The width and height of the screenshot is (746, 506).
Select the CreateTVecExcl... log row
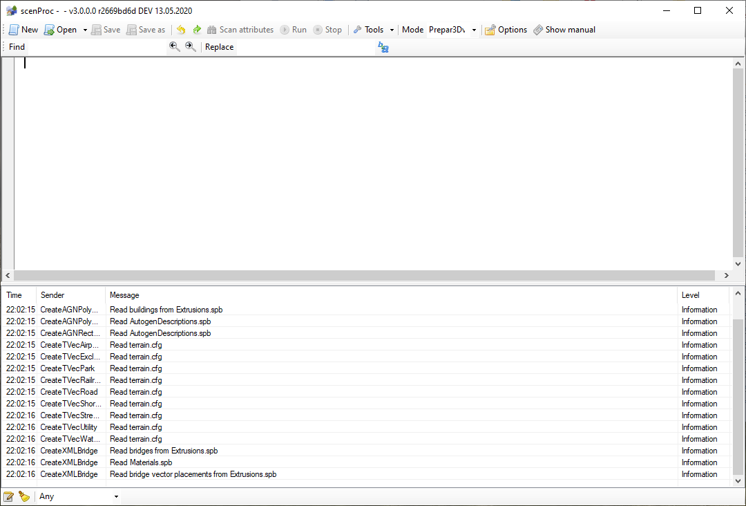(x=365, y=357)
